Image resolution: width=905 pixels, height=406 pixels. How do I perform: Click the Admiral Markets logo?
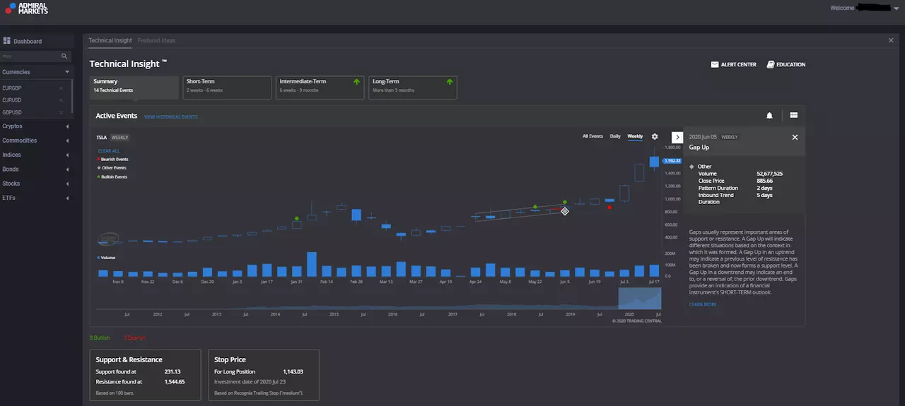tap(26, 8)
